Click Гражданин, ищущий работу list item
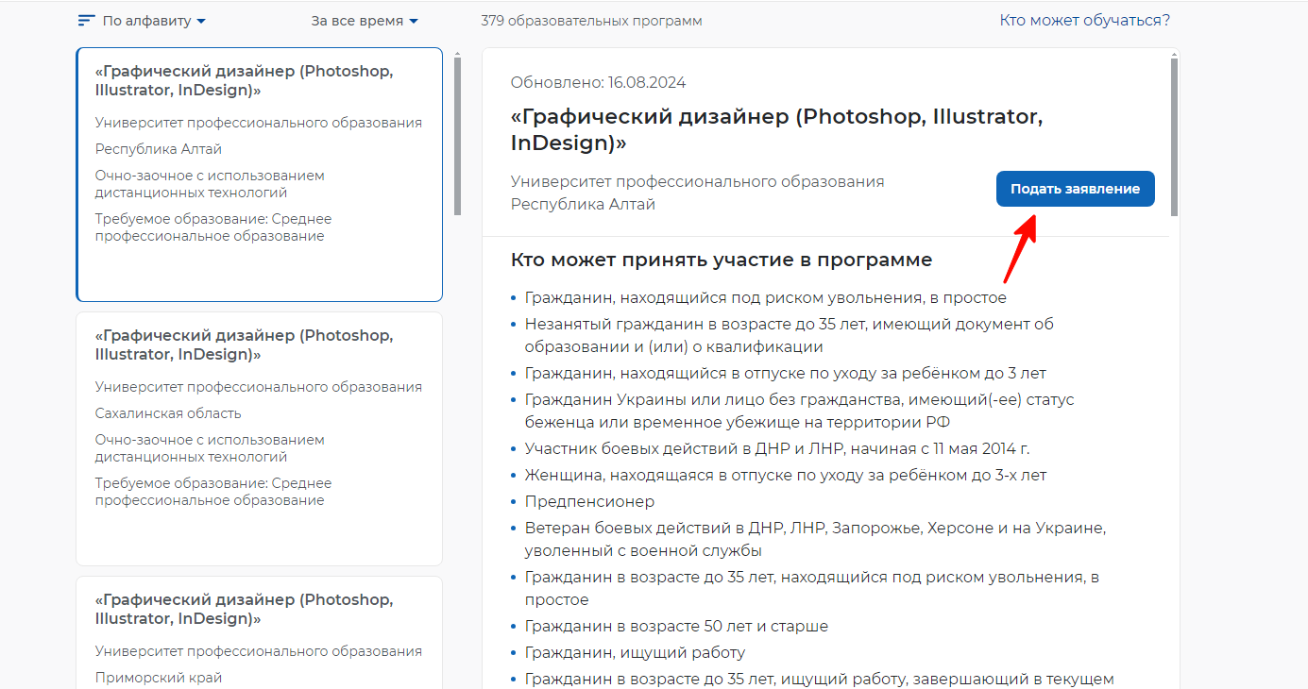The height and width of the screenshot is (689, 1308). pyautogui.click(x=635, y=652)
